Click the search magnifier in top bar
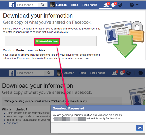The height and width of the screenshot is (135, 146). coord(43,5)
